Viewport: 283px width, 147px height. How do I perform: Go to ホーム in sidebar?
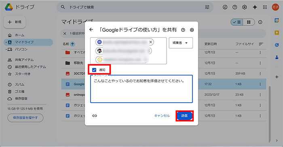pyautogui.click(x=19, y=35)
